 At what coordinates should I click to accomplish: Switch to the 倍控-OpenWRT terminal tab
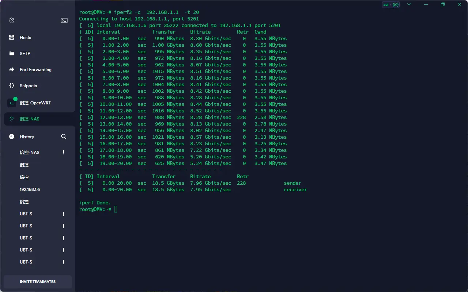point(35,103)
